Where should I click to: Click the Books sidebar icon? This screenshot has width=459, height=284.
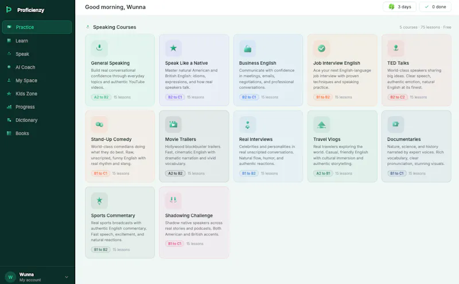9,133
